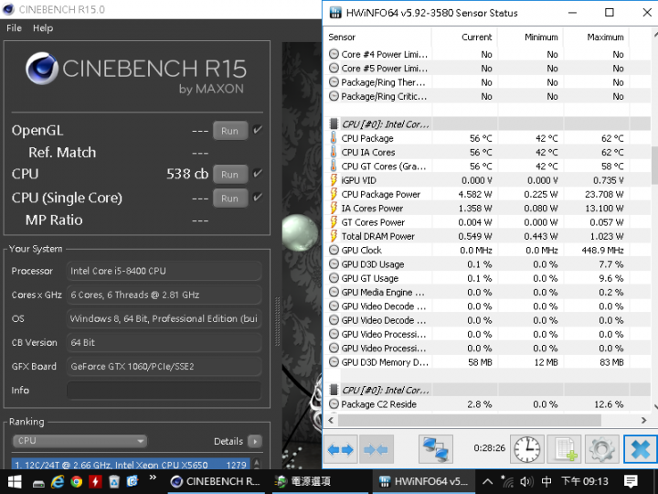This screenshot has height=494, width=658.
Task: Click Cinebench Info input field
Action: click(164, 391)
